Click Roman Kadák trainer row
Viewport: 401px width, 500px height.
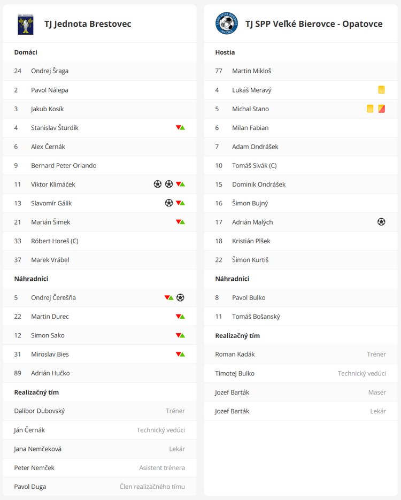(235, 355)
